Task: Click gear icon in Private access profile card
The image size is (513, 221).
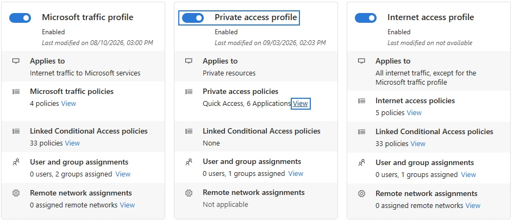Action: tap(189, 193)
